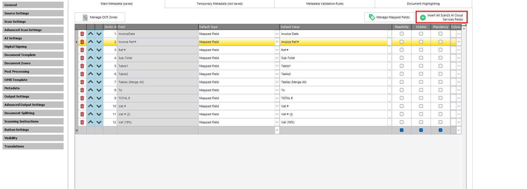The image size is (527, 189).
Task: Move the TOTAL € field down
Action: (99, 98)
